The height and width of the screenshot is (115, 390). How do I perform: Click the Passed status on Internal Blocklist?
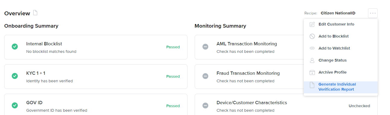click(x=173, y=47)
